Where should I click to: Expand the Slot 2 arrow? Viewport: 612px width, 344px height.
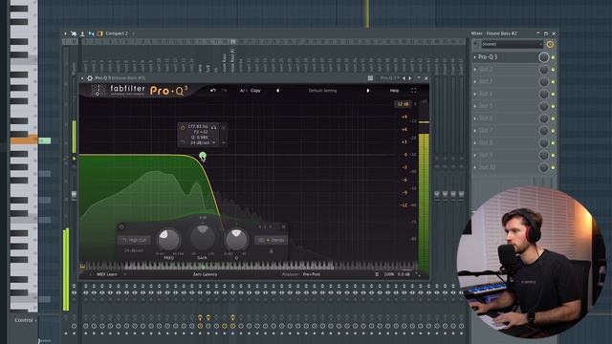475,70
